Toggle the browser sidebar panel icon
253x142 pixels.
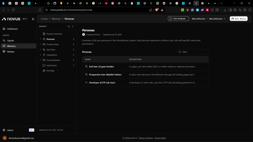pyautogui.click(x=230, y=10)
